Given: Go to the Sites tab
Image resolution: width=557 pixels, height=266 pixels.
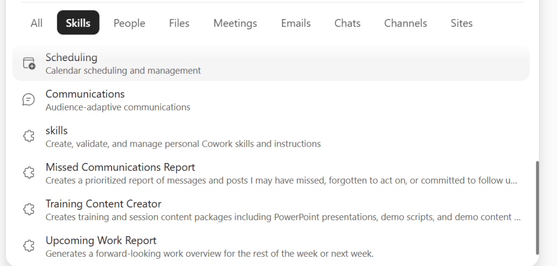Looking at the screenshot, I should (x=461, y=23).
